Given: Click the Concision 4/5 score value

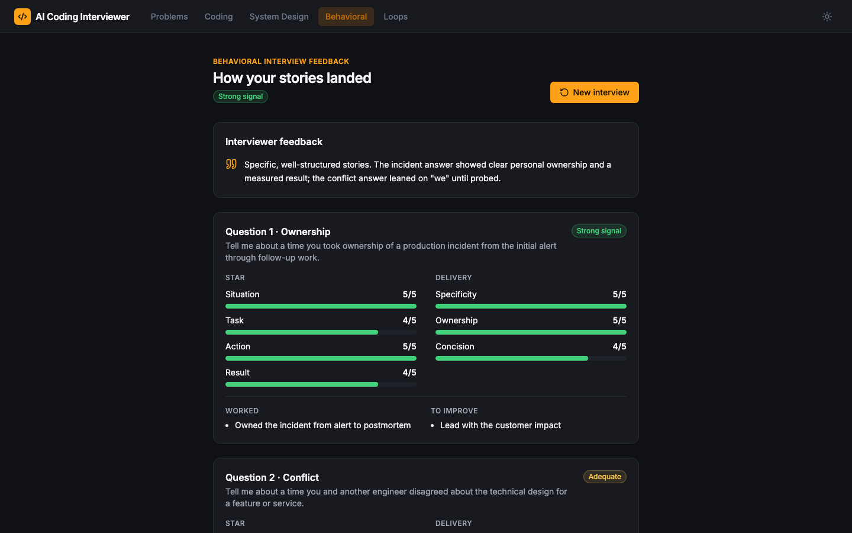Looking at the screenshot, I should (619, 346).
